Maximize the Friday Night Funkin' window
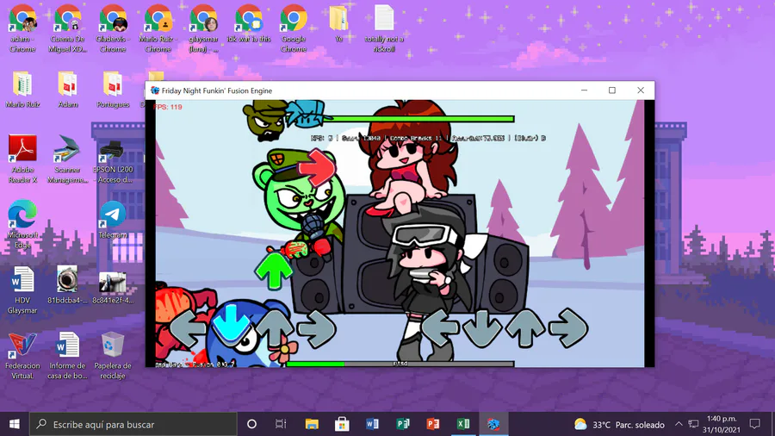Image resolution: width=775 pixels, height=436 pixels. pyautogui.click(x=612, y=90)
